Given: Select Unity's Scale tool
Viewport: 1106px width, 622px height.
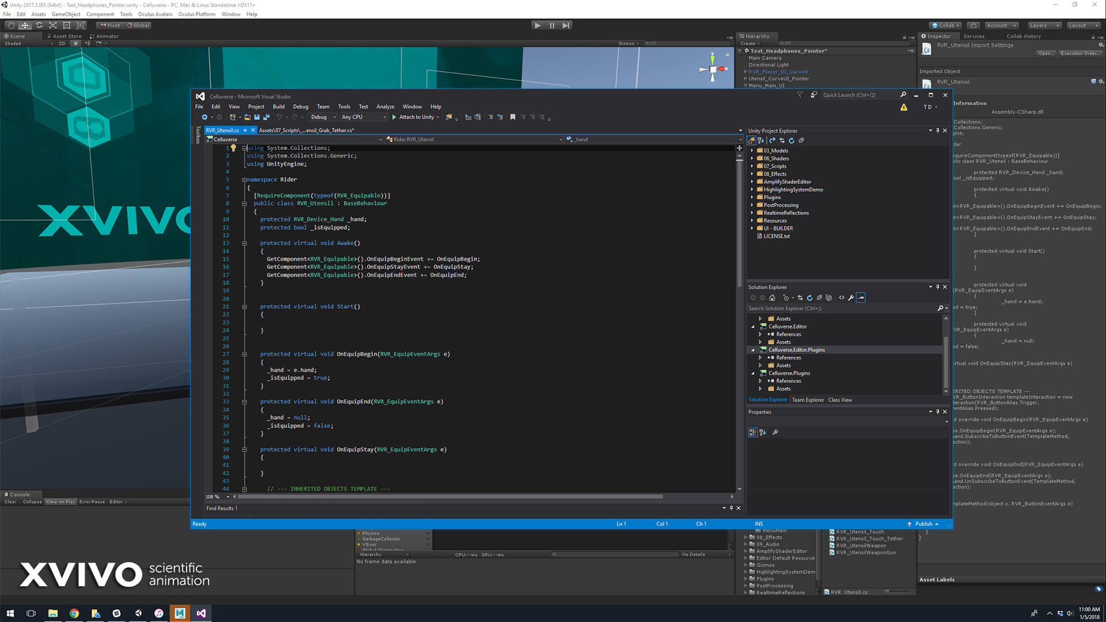Looking at the screenshot, I should point(53,25).
